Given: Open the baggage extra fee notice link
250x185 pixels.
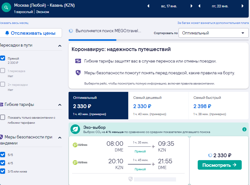Looking at the screenshot, I should tap(213, 23).
